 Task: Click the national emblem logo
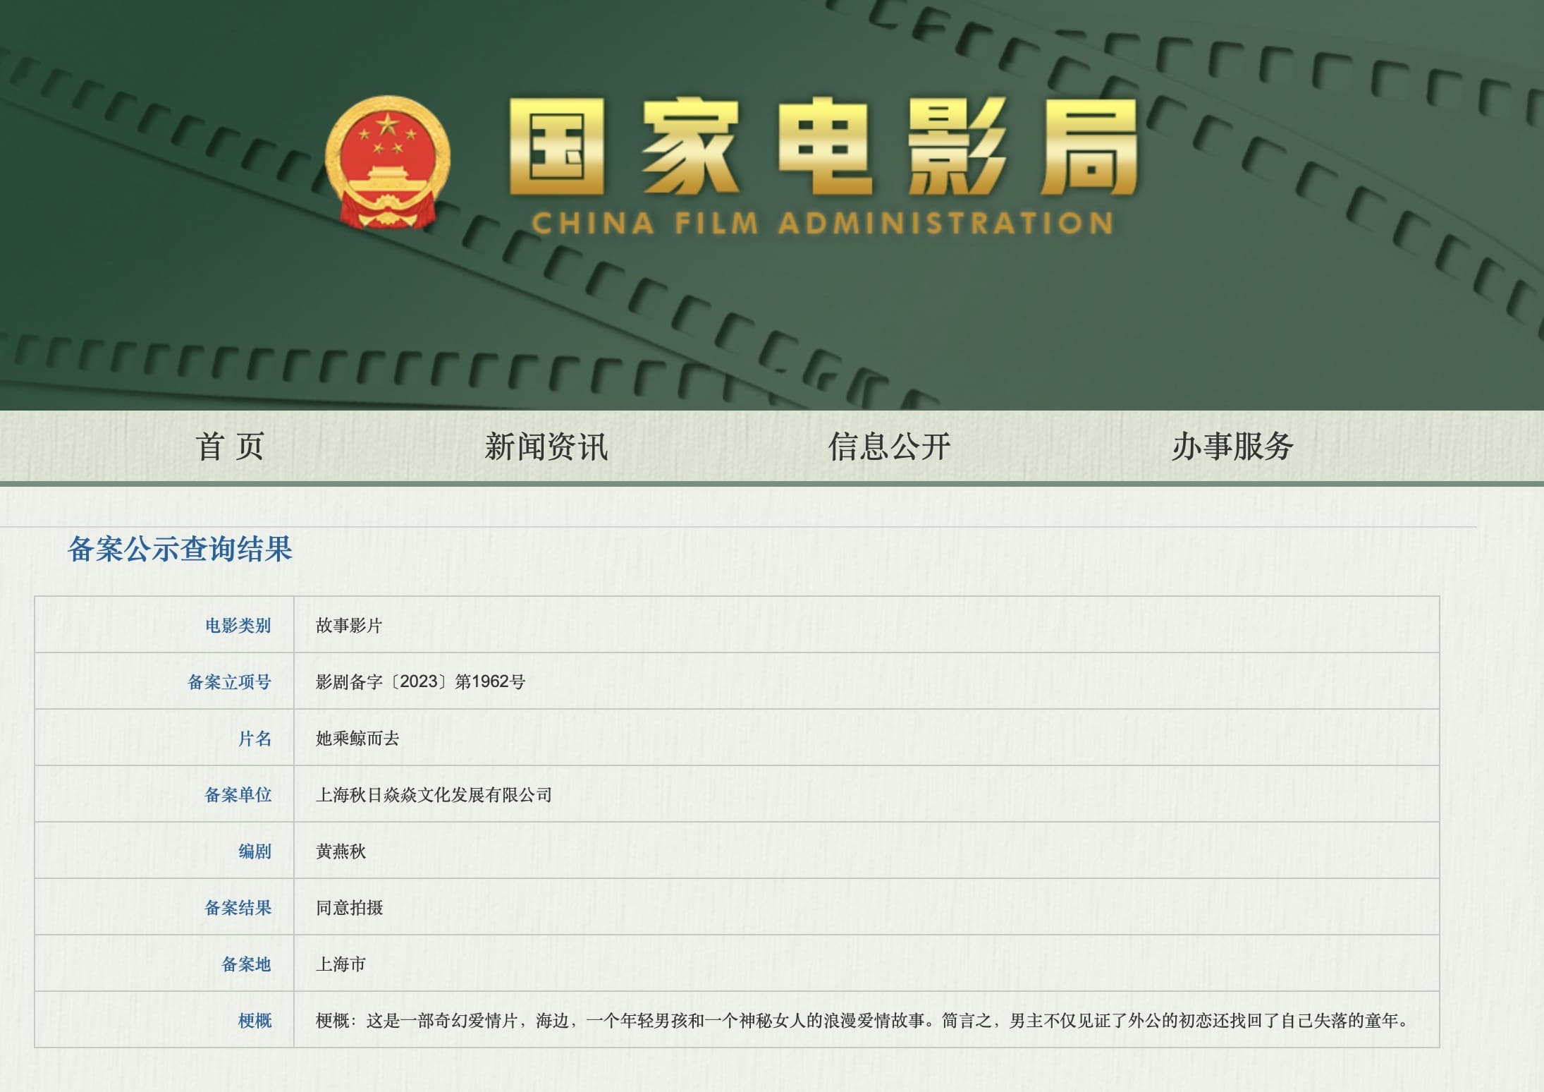point(387,162)
